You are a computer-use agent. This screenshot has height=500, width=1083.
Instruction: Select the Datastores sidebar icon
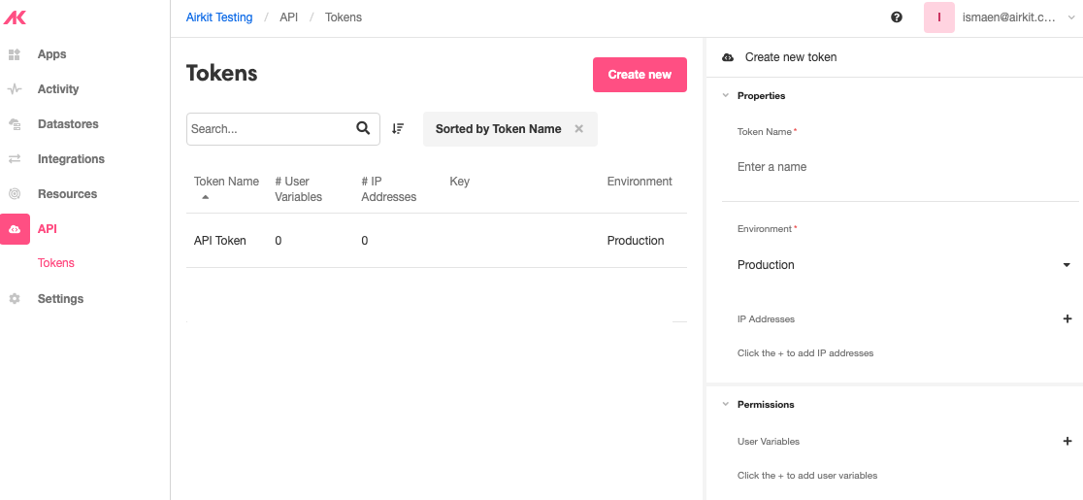pyautogui.click(x=15, y=124)
